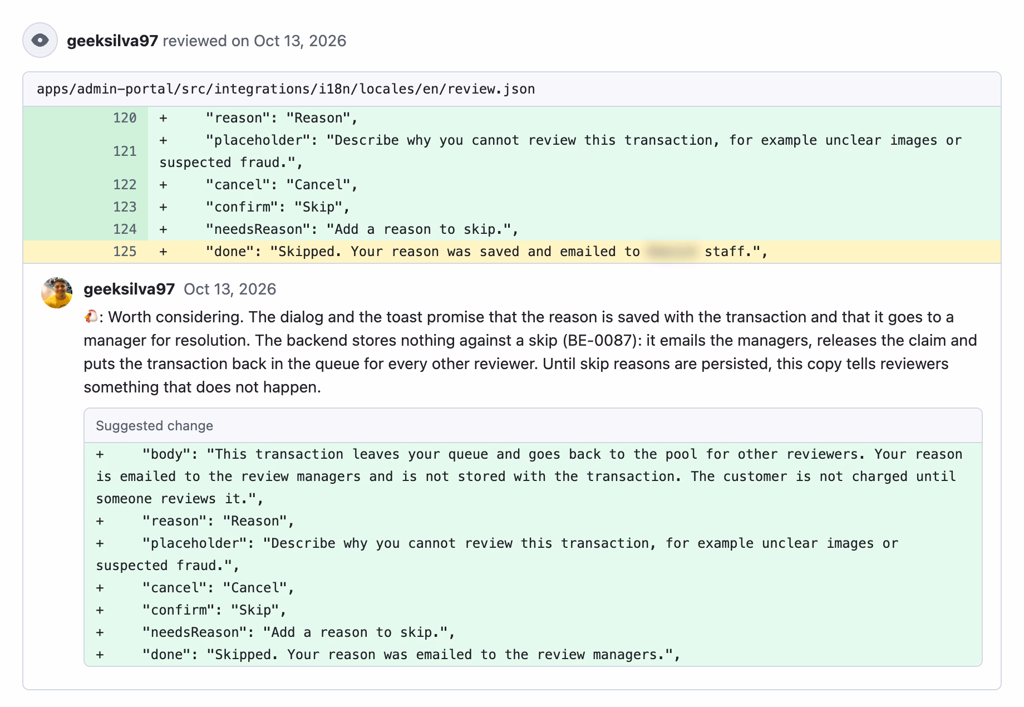Click geeksilva97's avatar picture
1024x707 pixels.
pos(57,293)
